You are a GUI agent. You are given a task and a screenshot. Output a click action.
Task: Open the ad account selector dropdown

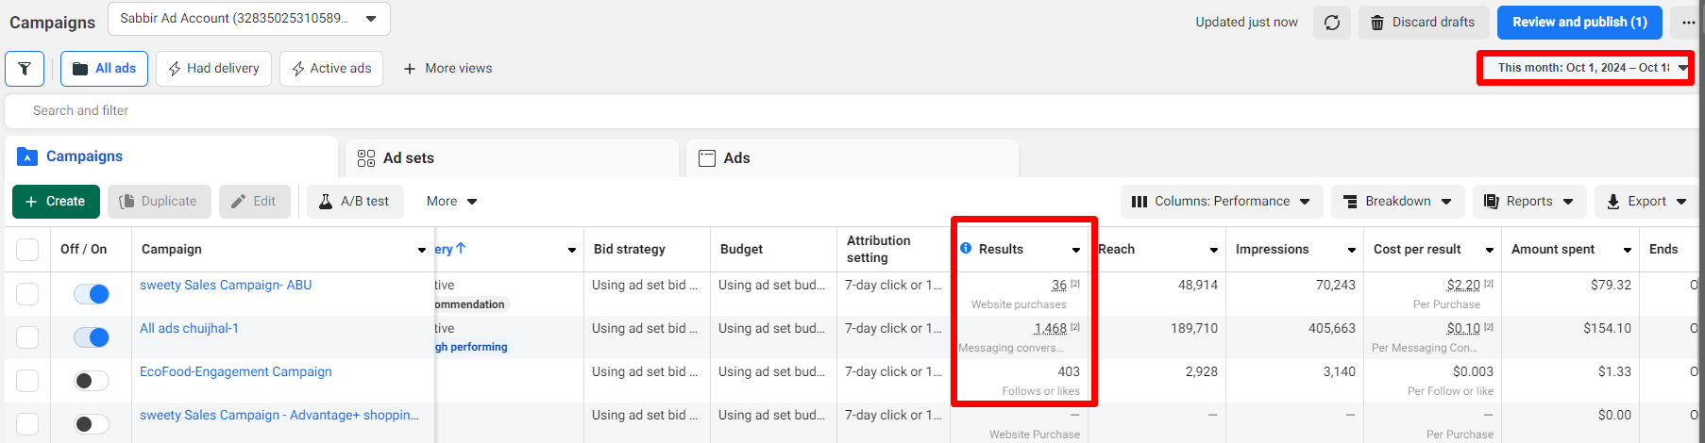click(x=248, y=19)
